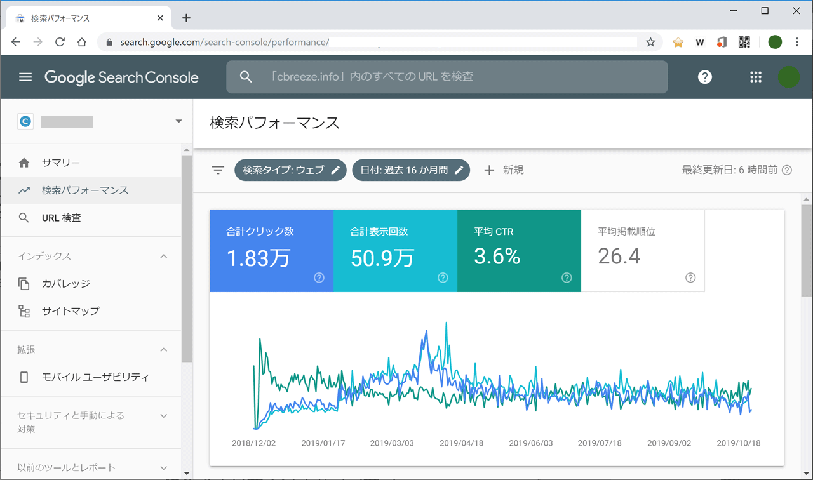Viewport: 813px width, 480px height.
Task: Click the browser back arrow
Action: pos(16,42)
